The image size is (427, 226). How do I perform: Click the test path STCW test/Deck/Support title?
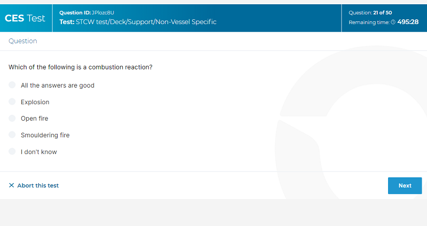click(x=138, y=22)
